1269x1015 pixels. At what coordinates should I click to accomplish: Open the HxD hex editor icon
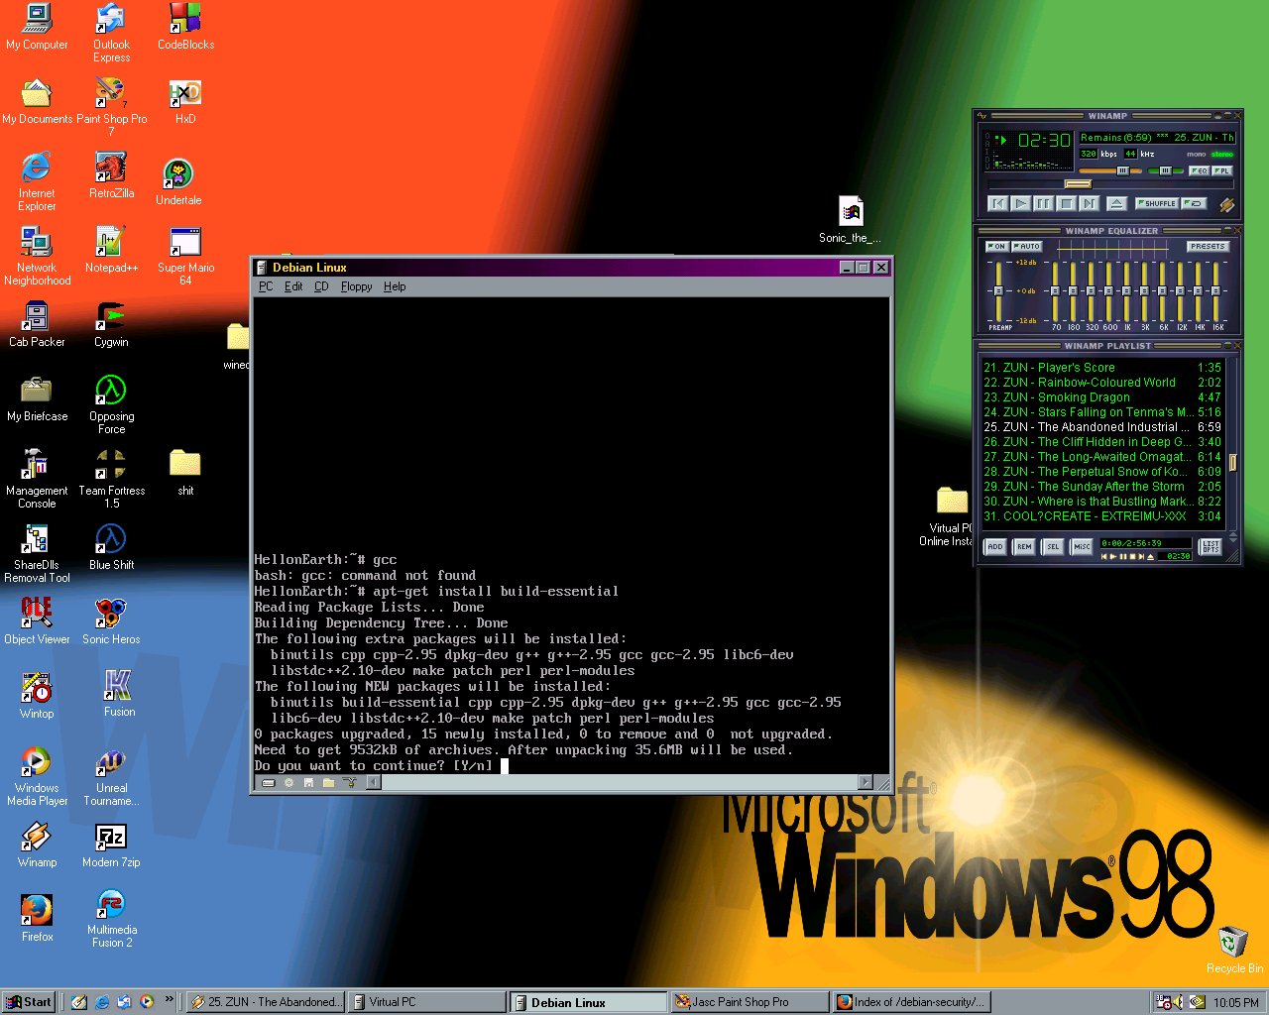[x=185, y=101]
